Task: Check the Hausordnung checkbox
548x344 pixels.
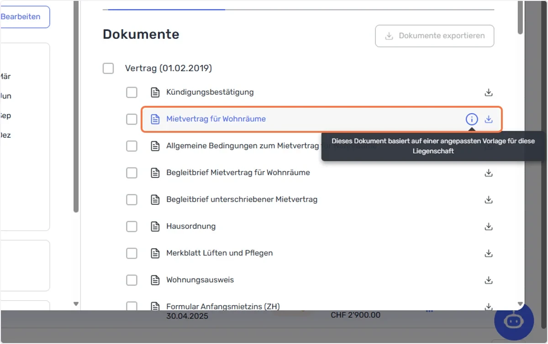Action: pyautogui.click(x=132, y=226)
